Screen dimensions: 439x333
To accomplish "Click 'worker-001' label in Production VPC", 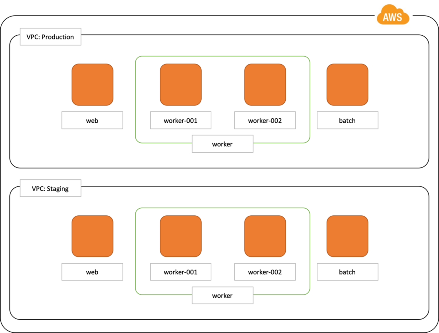I will pyautogui.click(x=181, y=120).
